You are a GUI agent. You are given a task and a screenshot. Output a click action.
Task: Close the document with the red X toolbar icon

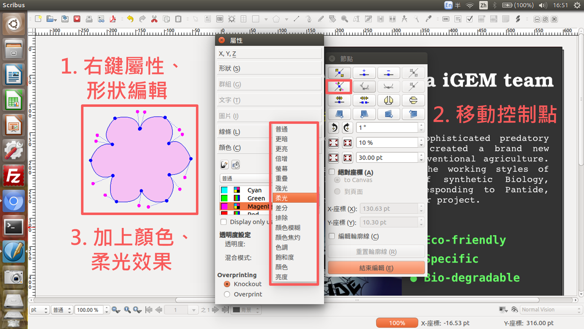[77, 19]
